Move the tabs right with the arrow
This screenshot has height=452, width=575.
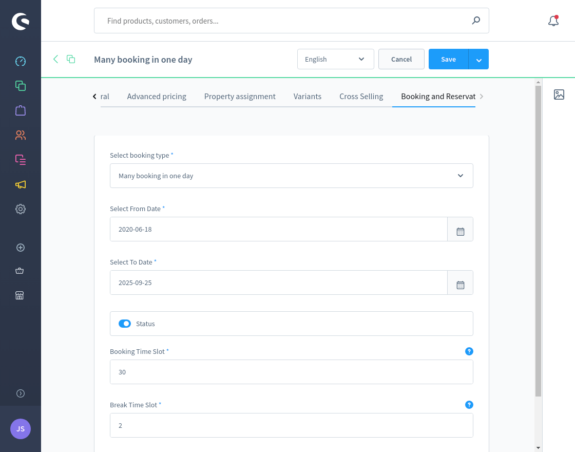482,97
